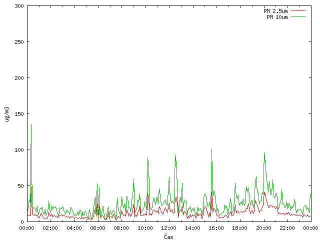
Task: Click the 16:00 time label
Action: (x=216, y=228)
